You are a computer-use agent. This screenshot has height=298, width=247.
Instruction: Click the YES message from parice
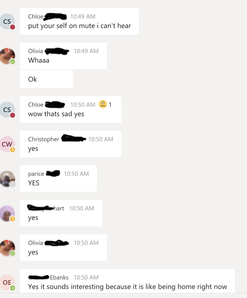[58, 179]
